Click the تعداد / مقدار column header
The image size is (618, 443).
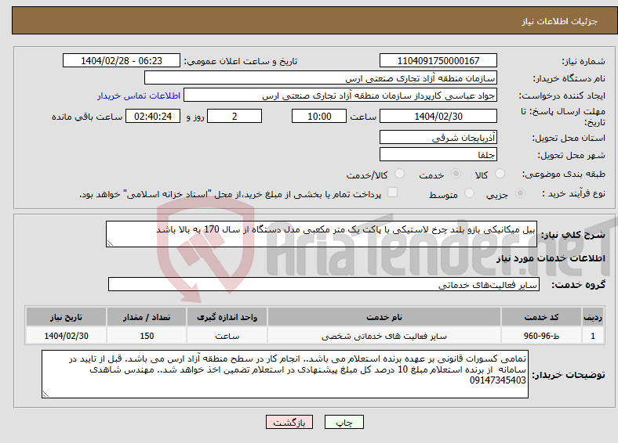point(147,317)
